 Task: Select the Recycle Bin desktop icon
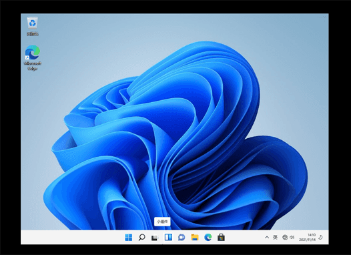tap(33, 27)
